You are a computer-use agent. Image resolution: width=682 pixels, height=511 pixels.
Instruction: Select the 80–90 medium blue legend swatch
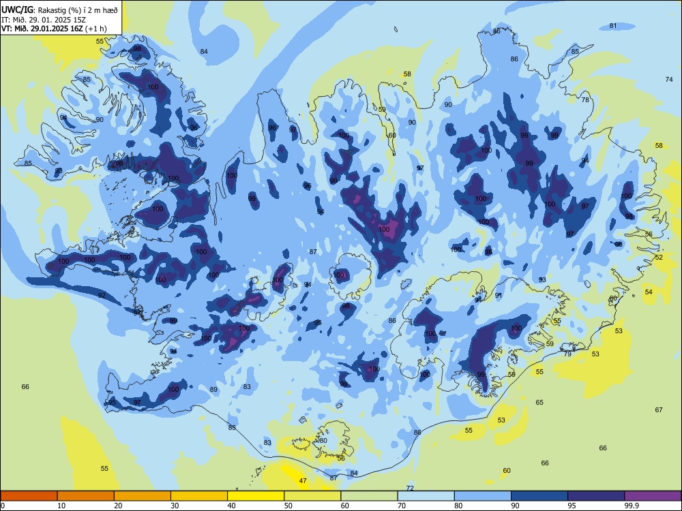click(x=483, y=496)
